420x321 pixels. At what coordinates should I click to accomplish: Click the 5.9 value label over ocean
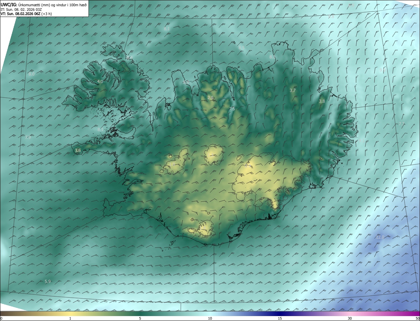pyautogui.click(x=48, y=281)
